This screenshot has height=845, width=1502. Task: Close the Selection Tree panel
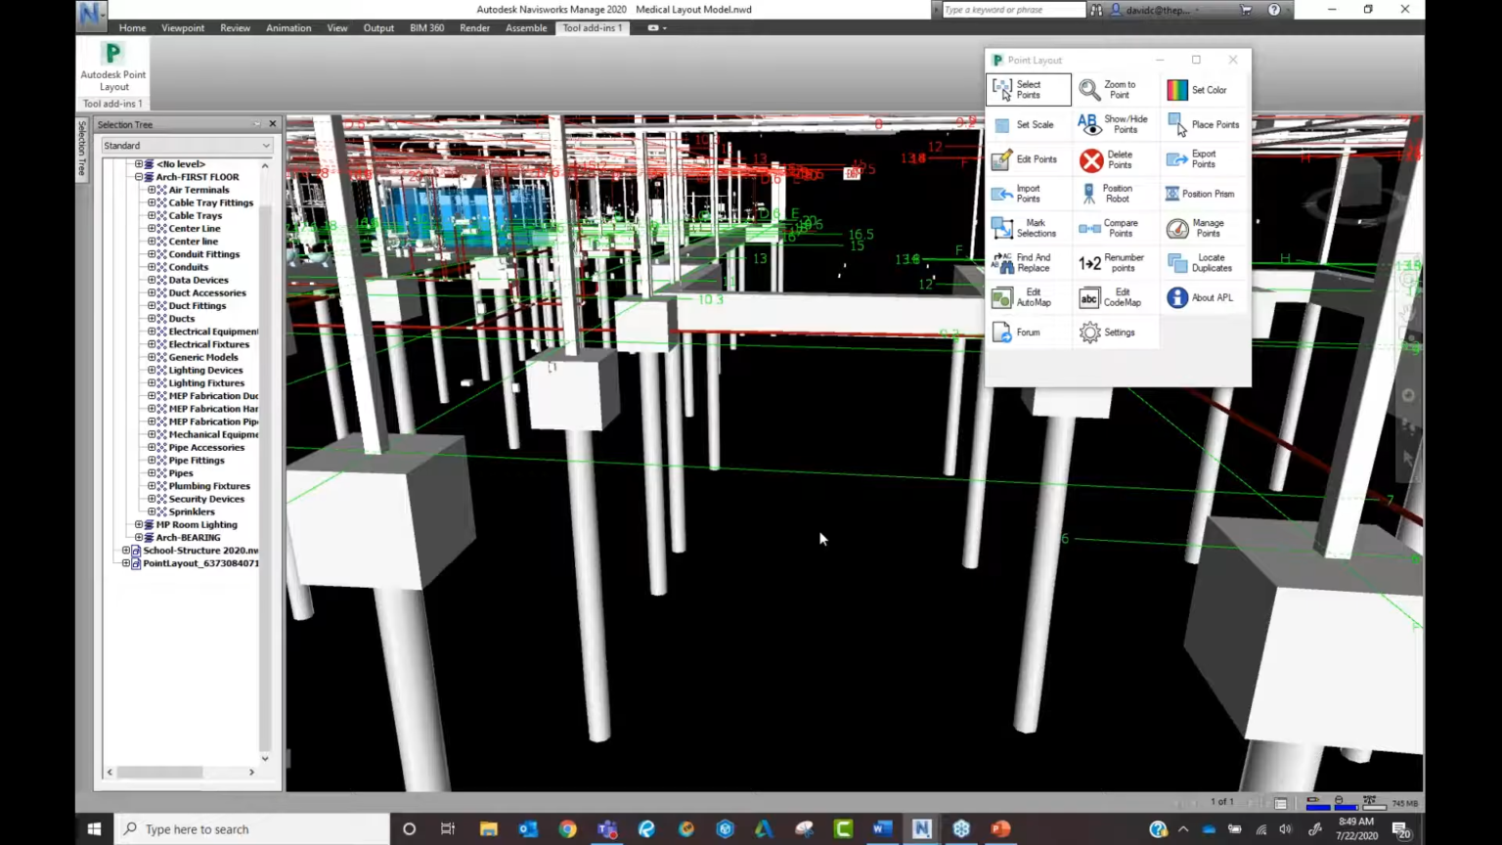[x=273, y=124]
